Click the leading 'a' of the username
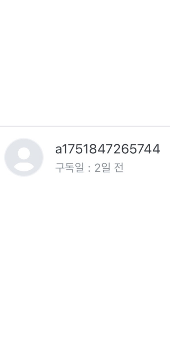The height and width of the screenshot is (340, 170). [58, 150]
